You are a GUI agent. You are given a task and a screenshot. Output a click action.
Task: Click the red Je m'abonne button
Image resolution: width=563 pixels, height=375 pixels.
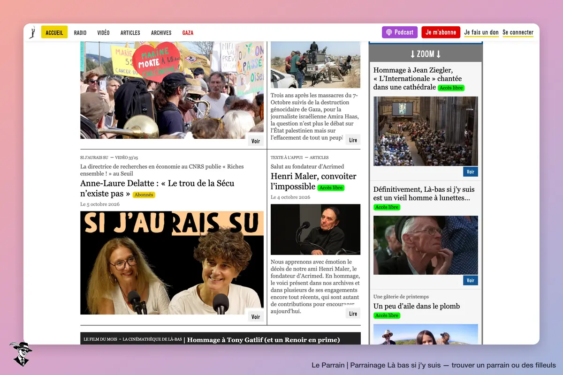441,32
